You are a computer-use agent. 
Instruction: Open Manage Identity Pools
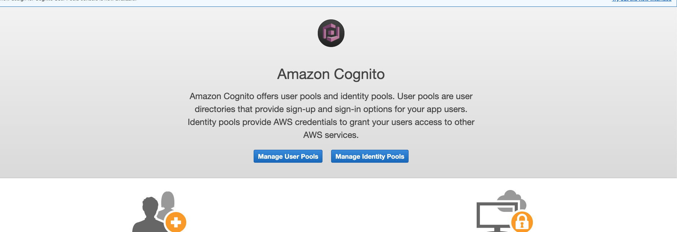pyautogui.click(x=370, y=156)
